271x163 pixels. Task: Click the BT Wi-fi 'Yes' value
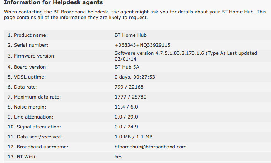(119, 157)
